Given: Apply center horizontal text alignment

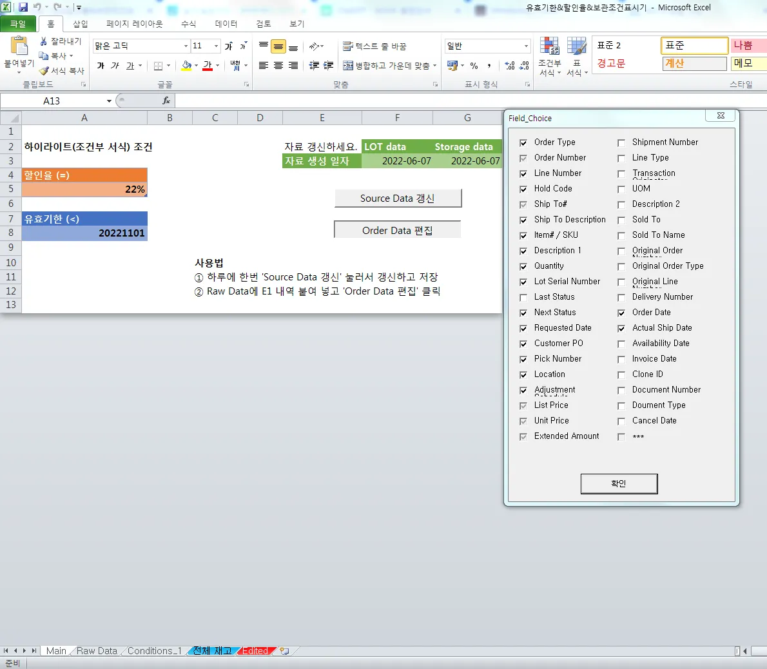Looking at the screenshot, I should pos(278,66).
